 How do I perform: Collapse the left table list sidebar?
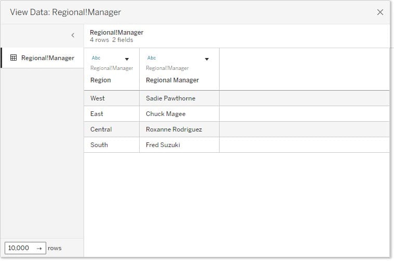(x=73, y=35)
